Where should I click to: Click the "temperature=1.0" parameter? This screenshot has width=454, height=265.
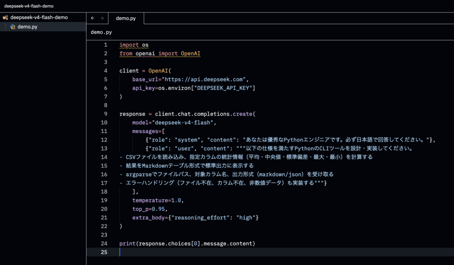(x=157, y=200)
